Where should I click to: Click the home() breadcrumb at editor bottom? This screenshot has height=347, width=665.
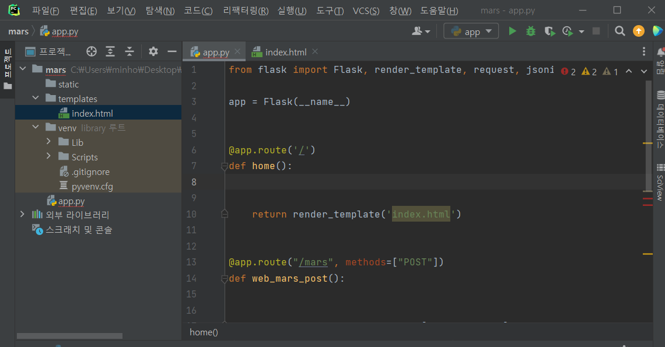(204, 332)
